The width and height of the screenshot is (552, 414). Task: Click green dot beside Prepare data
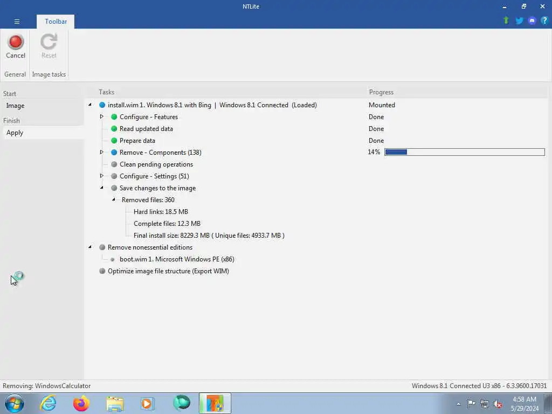[114, 141]
